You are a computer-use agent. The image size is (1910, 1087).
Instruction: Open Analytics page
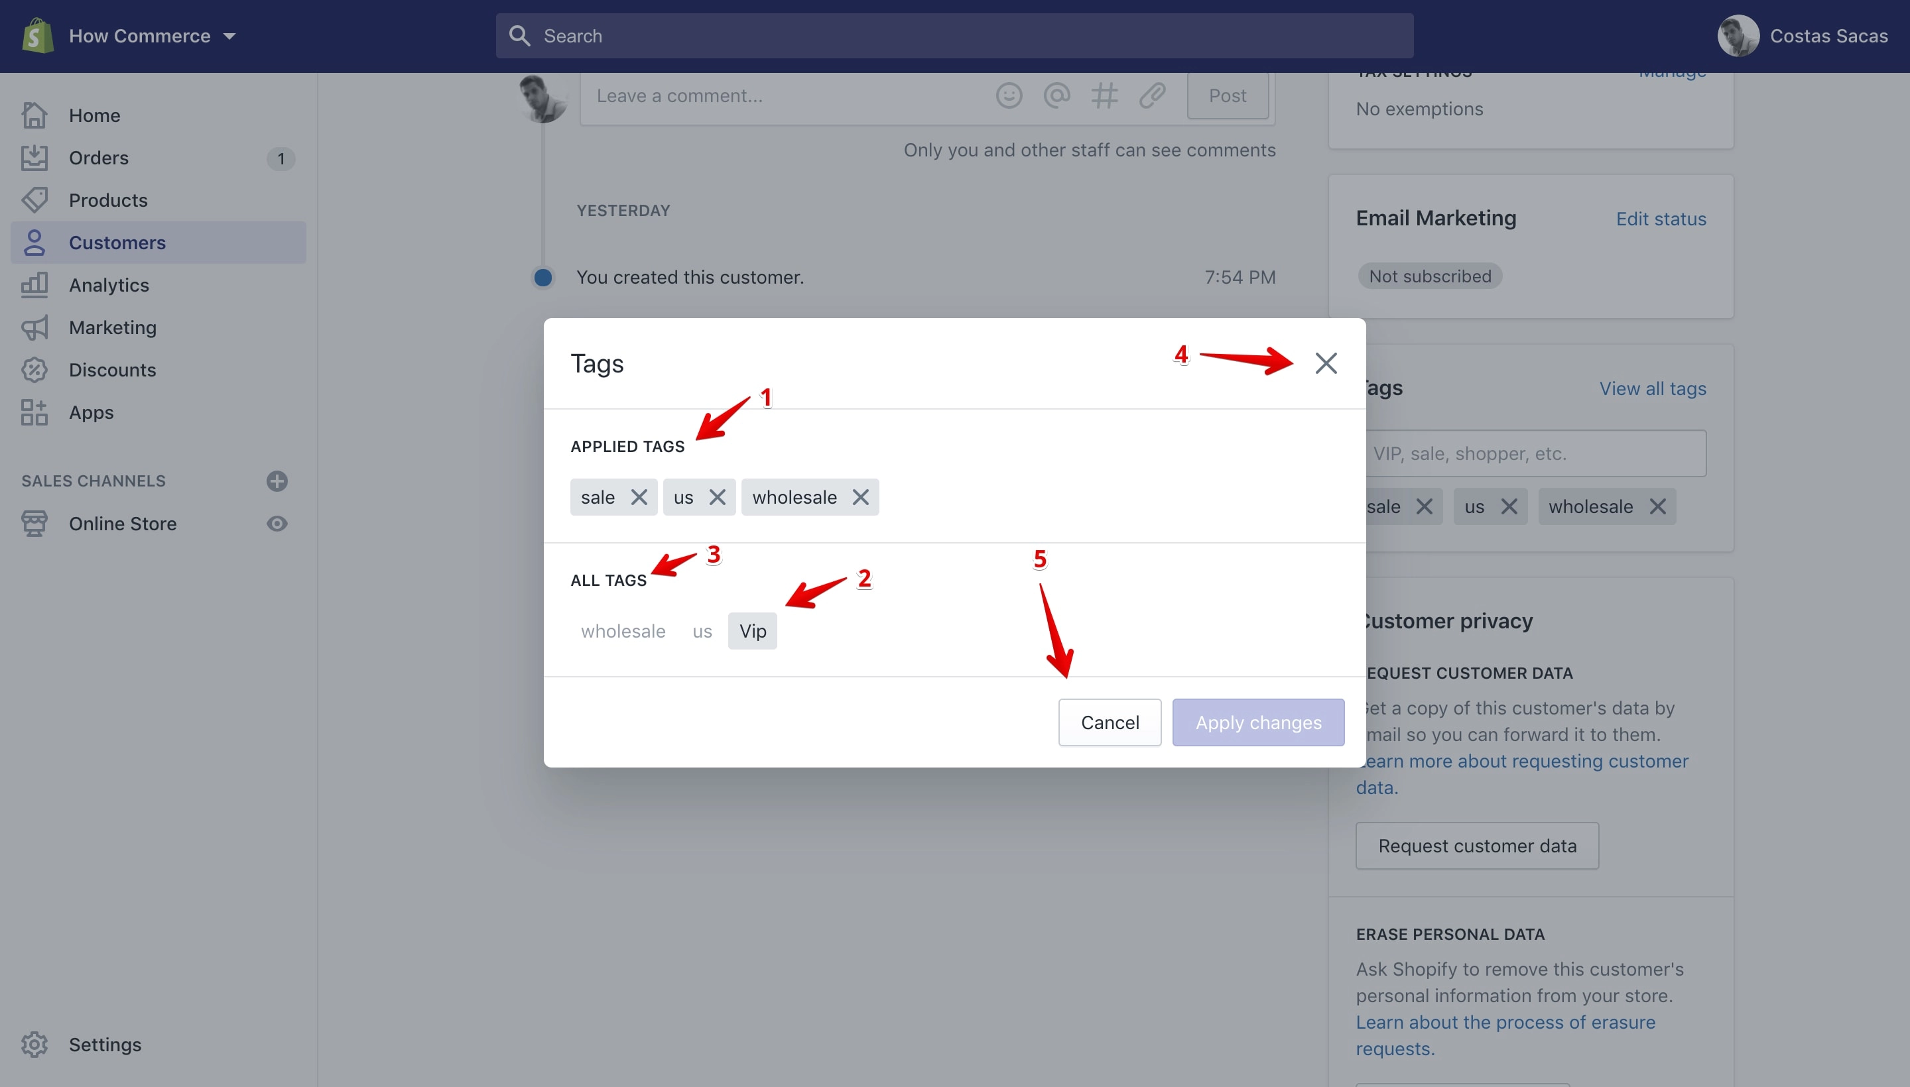(109, 285)
